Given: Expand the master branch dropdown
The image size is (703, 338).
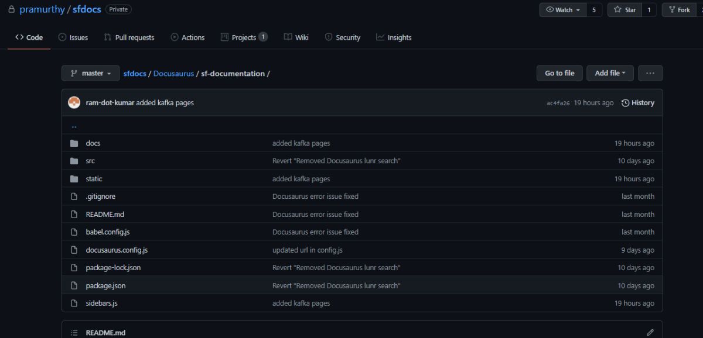Looking at the screenshot, I should [90, 73].
